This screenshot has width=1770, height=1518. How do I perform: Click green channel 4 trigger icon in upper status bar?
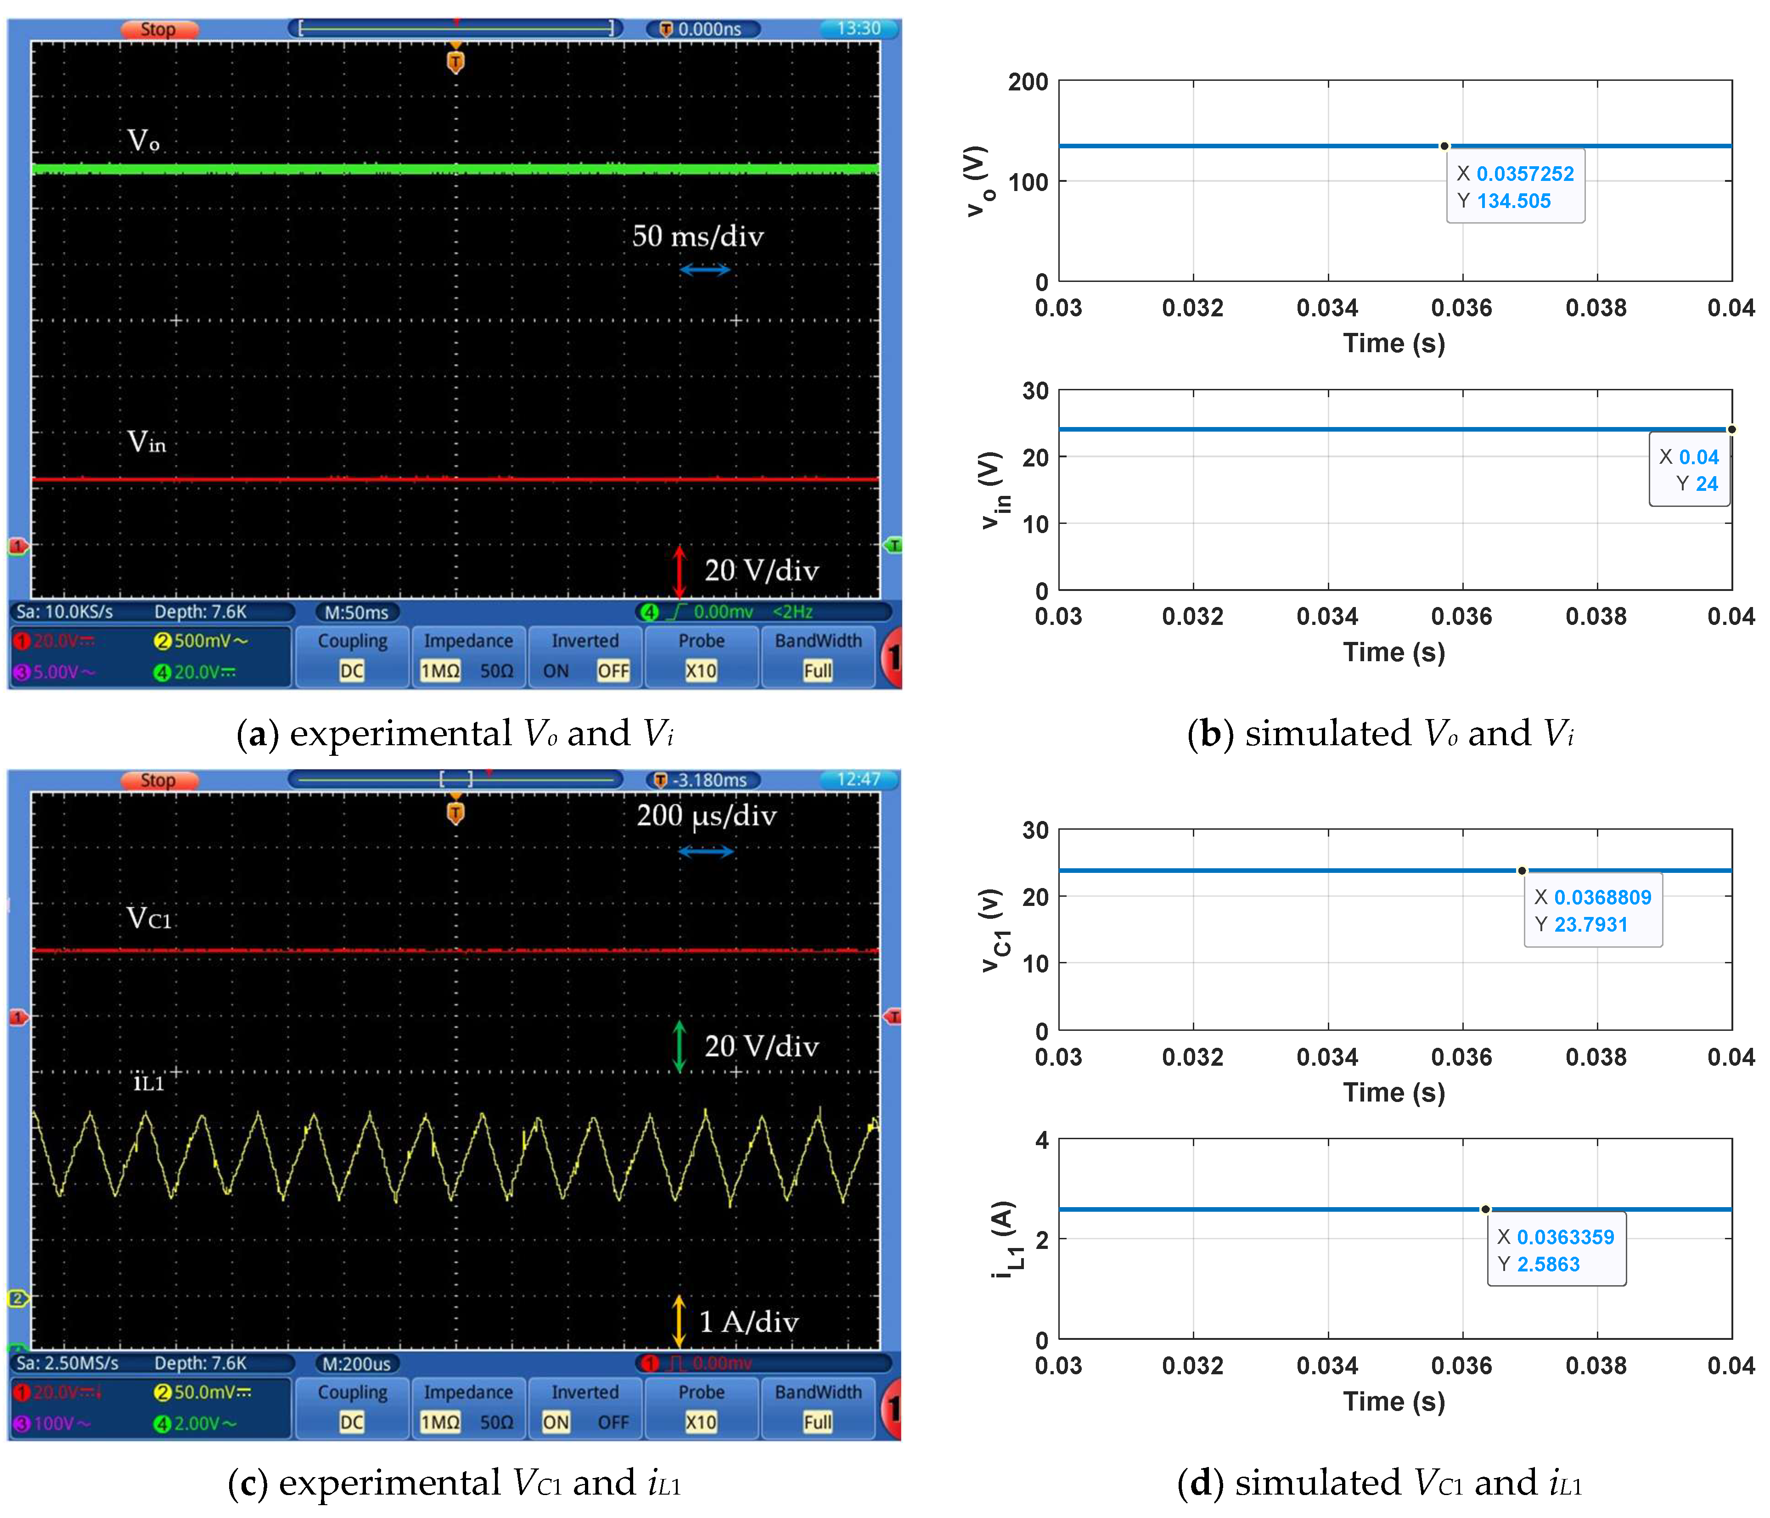tap(650, 612)
